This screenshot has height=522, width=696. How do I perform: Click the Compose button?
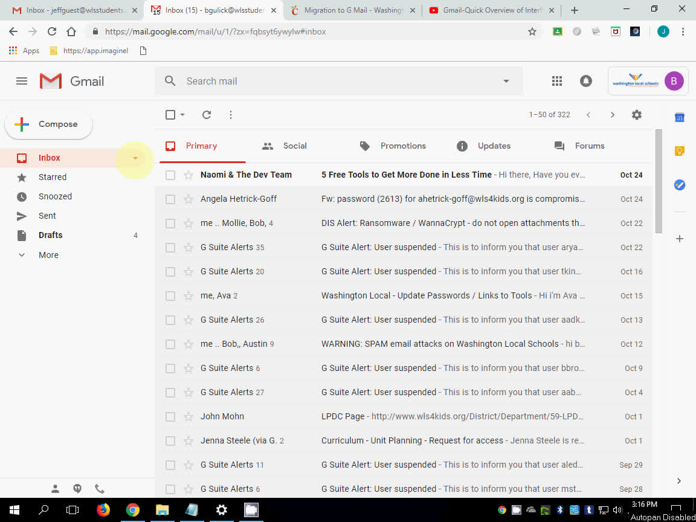48,124
